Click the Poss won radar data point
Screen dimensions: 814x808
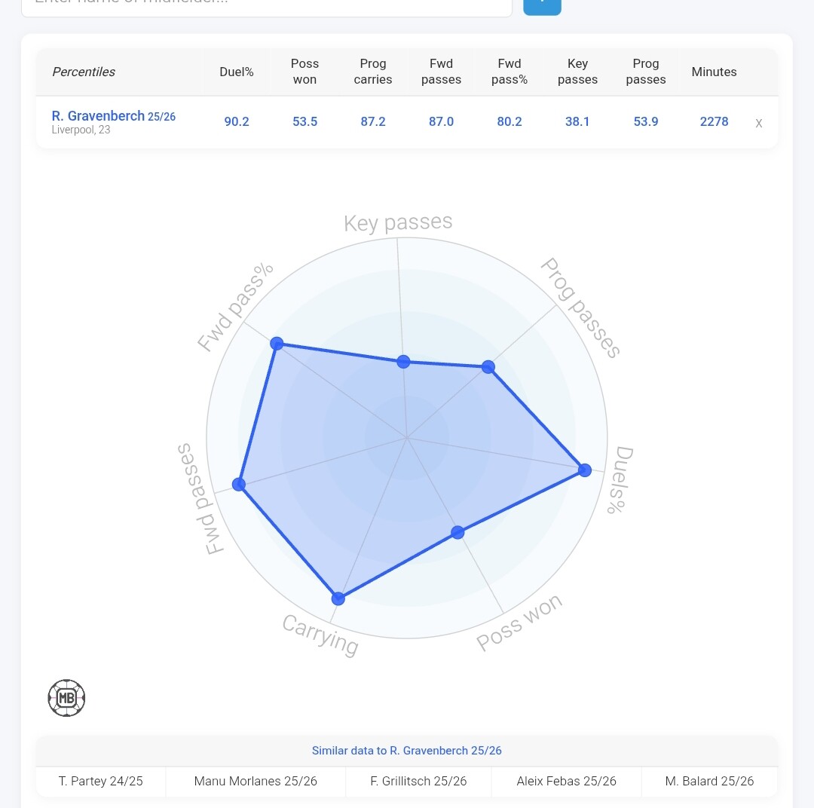[x=457, y=532]
